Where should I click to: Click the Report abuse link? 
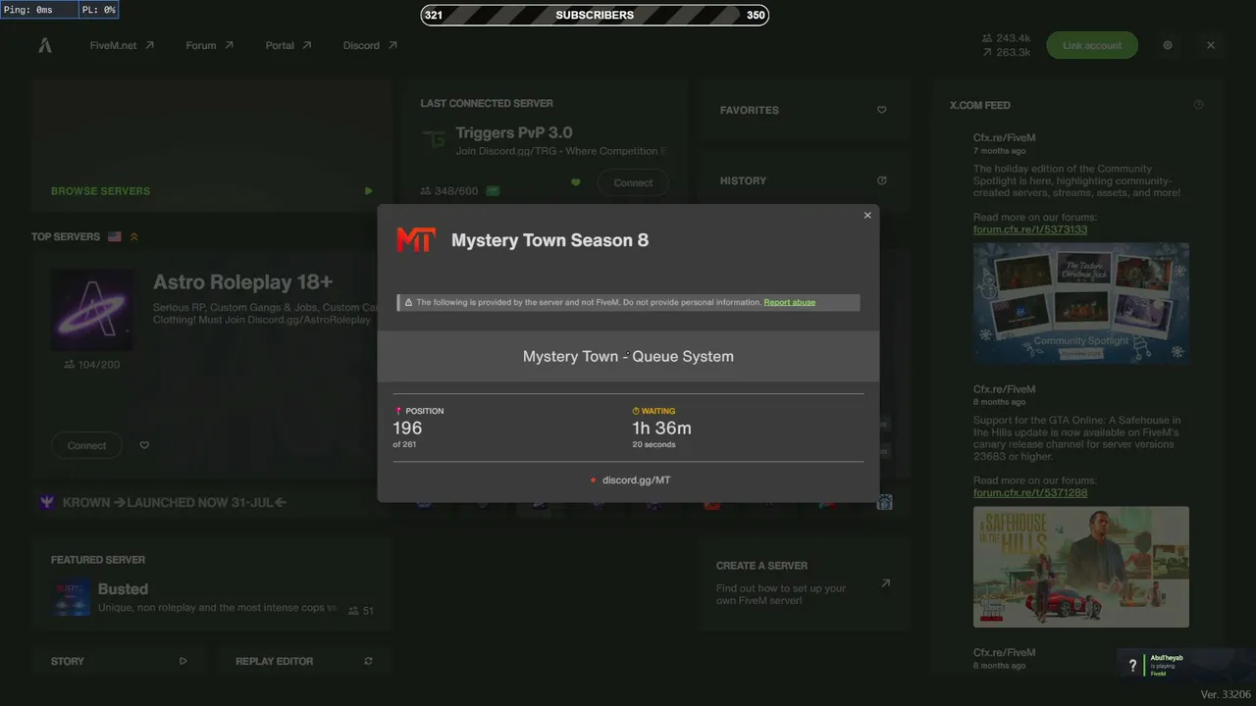(790, 302)
